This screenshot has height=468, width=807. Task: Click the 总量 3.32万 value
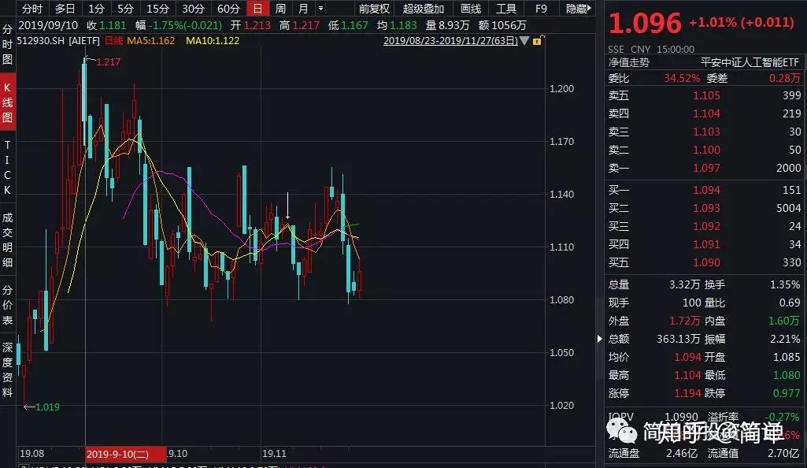click(684, 284)
